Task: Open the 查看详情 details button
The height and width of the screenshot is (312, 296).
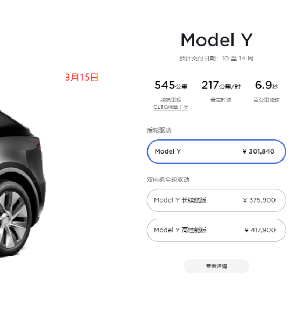Action: [216, 266]
